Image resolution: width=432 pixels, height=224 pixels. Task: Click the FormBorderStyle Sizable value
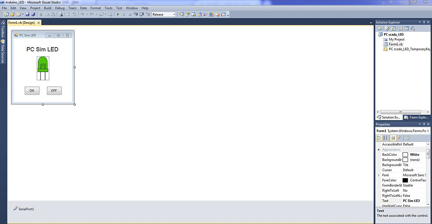pyautogui.click(x=414, y=185)
